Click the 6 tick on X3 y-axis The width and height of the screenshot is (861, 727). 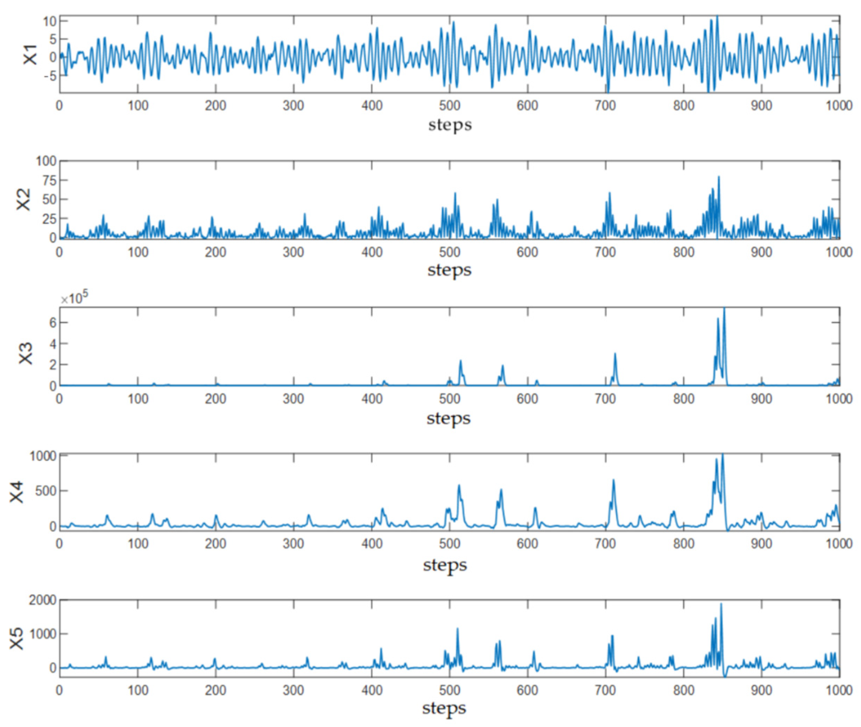(52, 323)
